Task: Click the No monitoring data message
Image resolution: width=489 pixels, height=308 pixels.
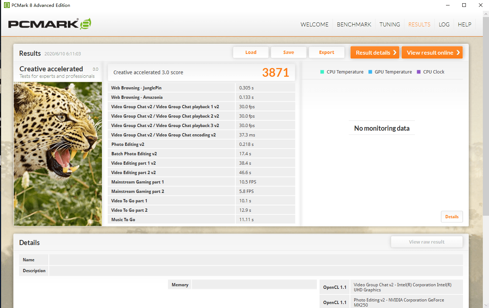Action: 382,128
